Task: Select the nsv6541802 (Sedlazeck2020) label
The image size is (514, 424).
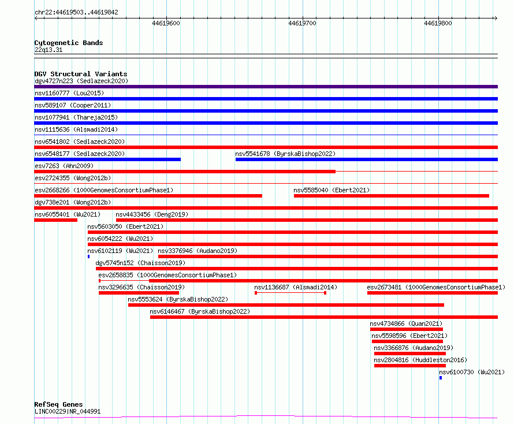Action: [x=80, y=142]
